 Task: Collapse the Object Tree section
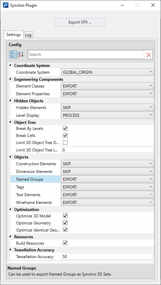pyautogui.click(x=10, y=122)
